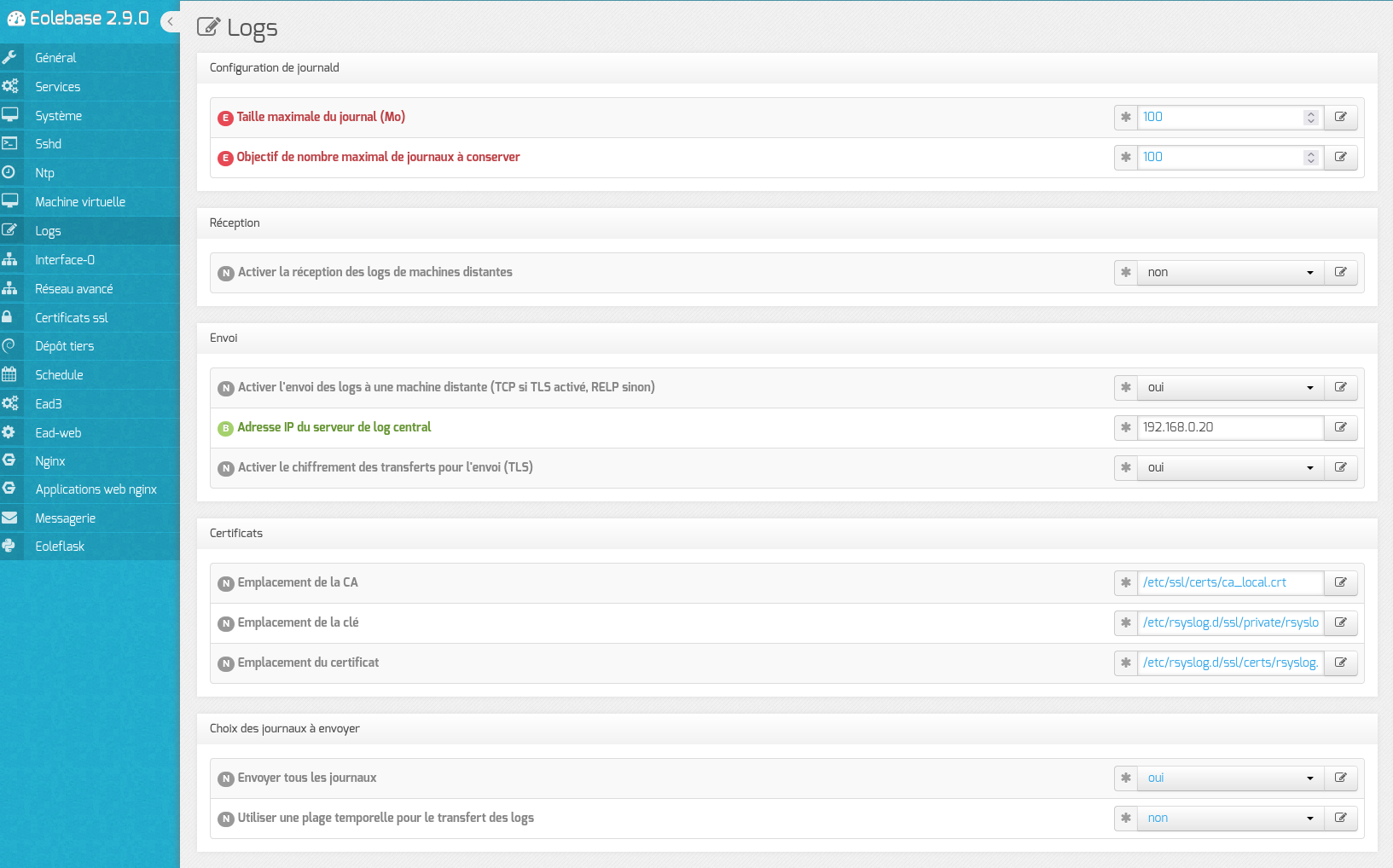Collapse the sidebar with the chevron button

click(x=171, y=21)
